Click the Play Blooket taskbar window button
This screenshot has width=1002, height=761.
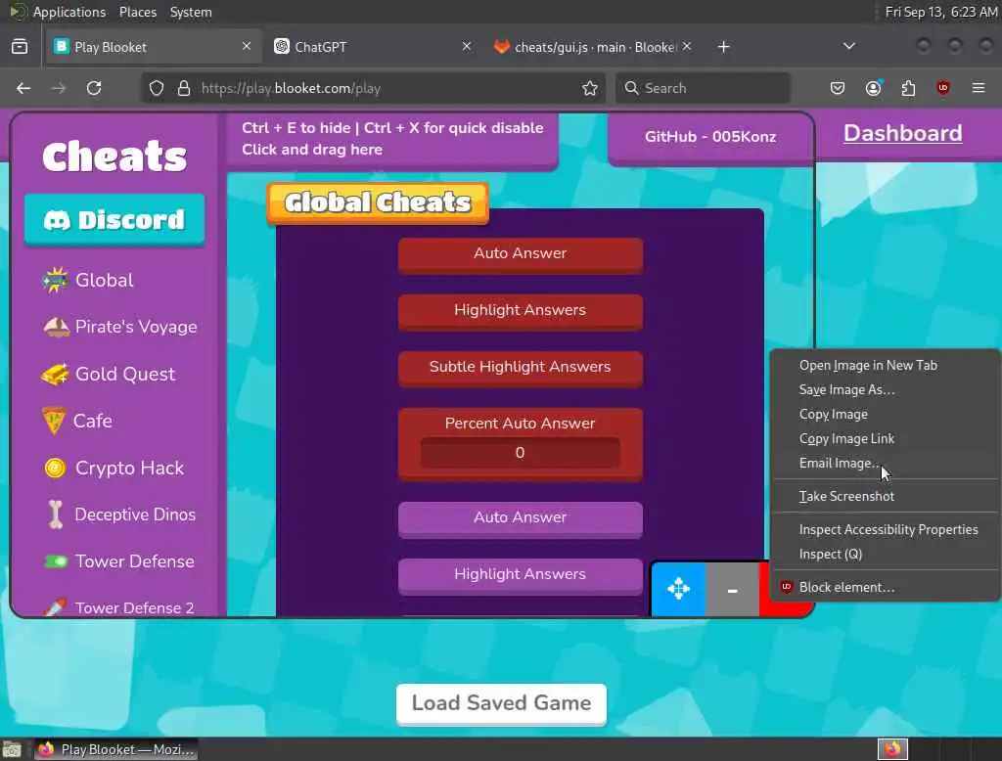coord(116,749)
